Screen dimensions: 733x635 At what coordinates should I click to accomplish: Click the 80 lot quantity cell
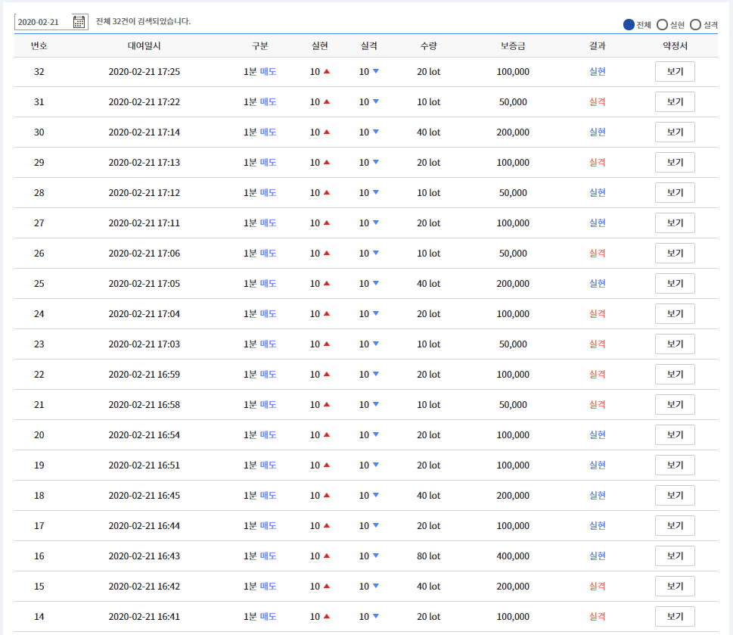(x=429, y=556)
